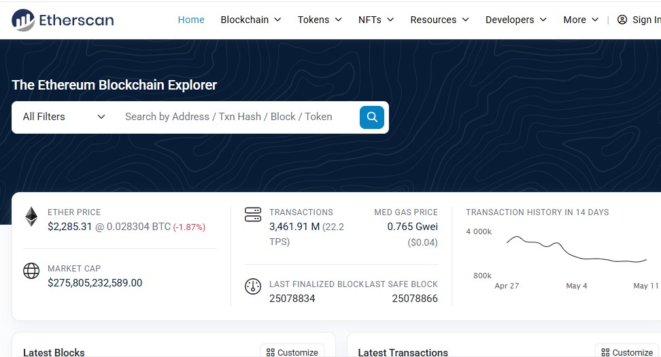Click the Ethereum diamond icon beside Ether Price
The image size is (661, 357).
31,217
